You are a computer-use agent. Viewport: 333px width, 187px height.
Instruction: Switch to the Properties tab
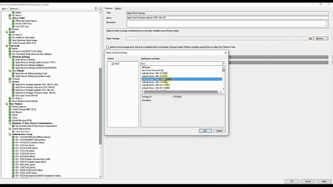click(x=108, y=9)
